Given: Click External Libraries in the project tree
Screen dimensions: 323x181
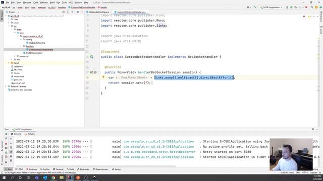Looking at the screenshot, I should click(x=19, y=86).
